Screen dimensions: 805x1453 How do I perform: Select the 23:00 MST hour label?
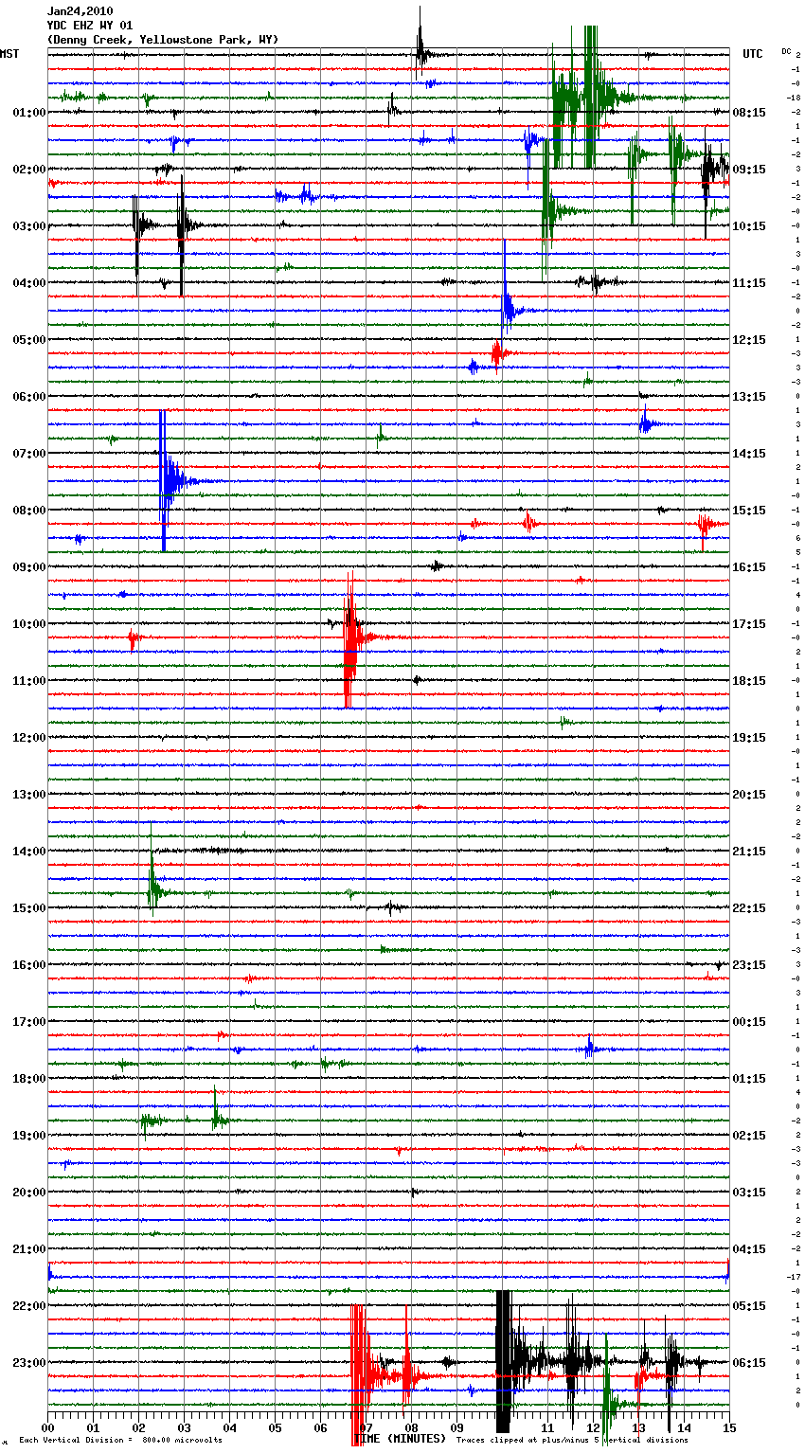click(x=29, y=1363)
